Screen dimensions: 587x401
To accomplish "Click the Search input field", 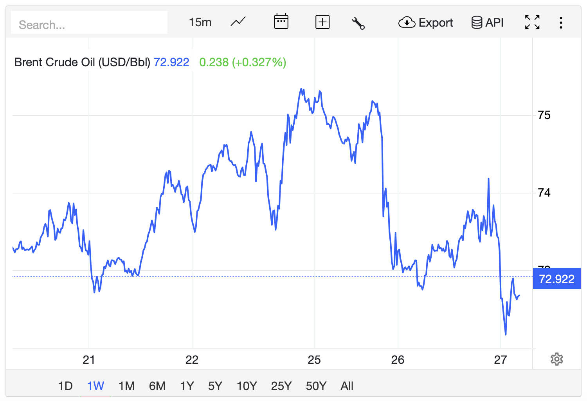I will tap(89, 23).
